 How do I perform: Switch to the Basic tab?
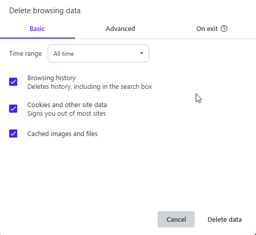click(38, 29)
